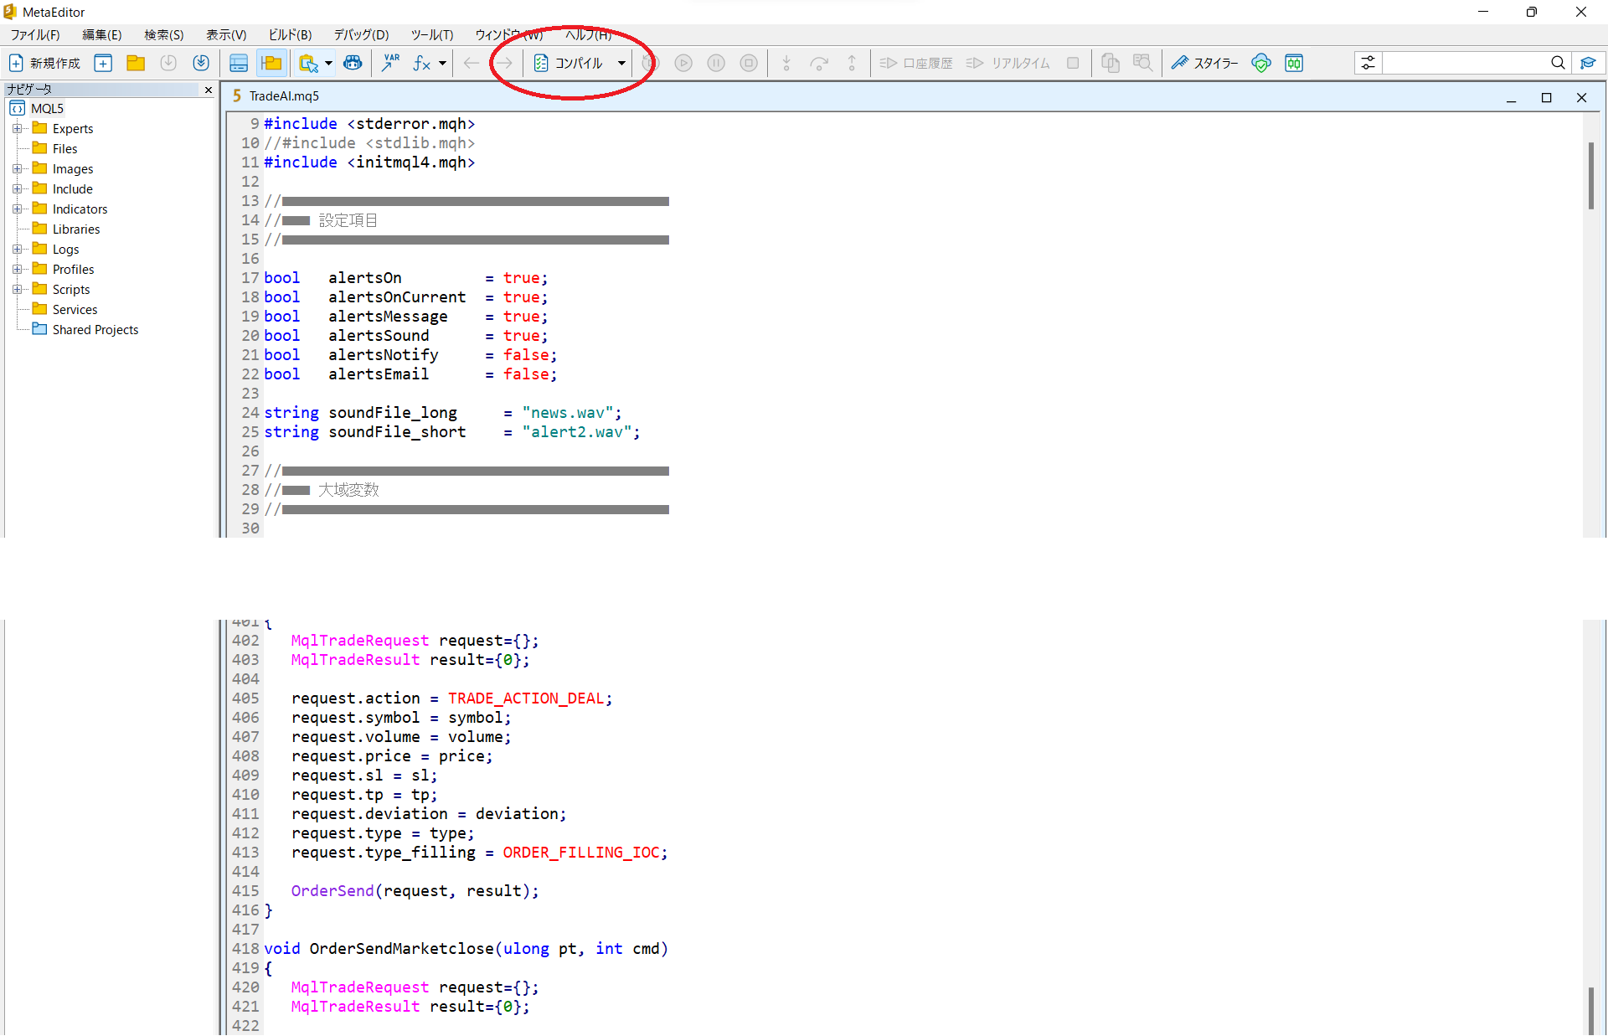Image resolution: width=1608 pixels, height=1036 pixels.
Task: Click the robot MQL Wizard icon
Action: (x=353, y=63)
